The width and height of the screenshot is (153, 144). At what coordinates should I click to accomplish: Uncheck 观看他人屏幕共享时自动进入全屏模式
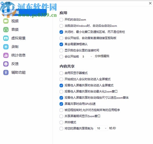tap(61, 85)
